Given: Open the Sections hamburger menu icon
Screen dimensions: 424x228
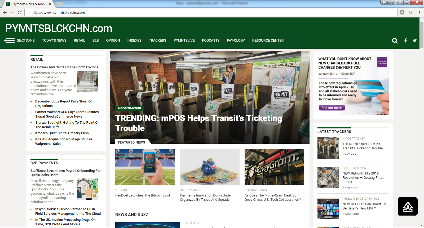Looking at the screenshot, I should (10, 40).
